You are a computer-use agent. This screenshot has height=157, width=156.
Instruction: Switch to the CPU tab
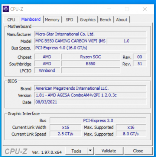(11, 20)
